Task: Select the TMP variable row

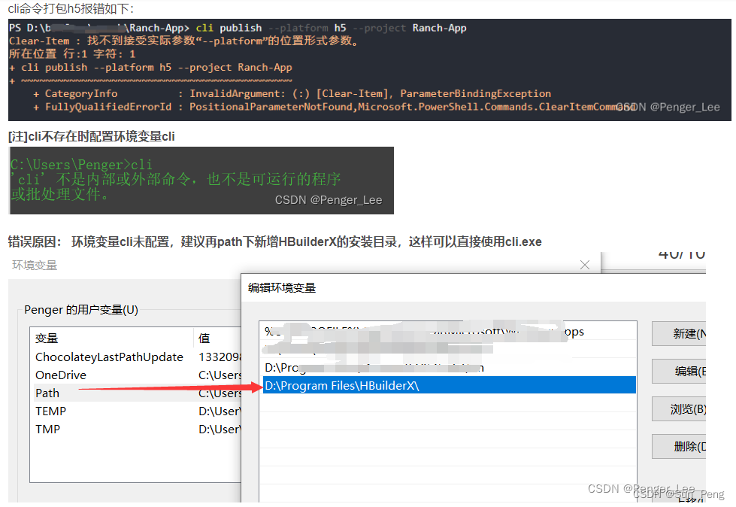Action: [135, 429]
